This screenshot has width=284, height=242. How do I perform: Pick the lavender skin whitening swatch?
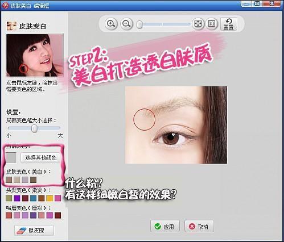point(25,180)
